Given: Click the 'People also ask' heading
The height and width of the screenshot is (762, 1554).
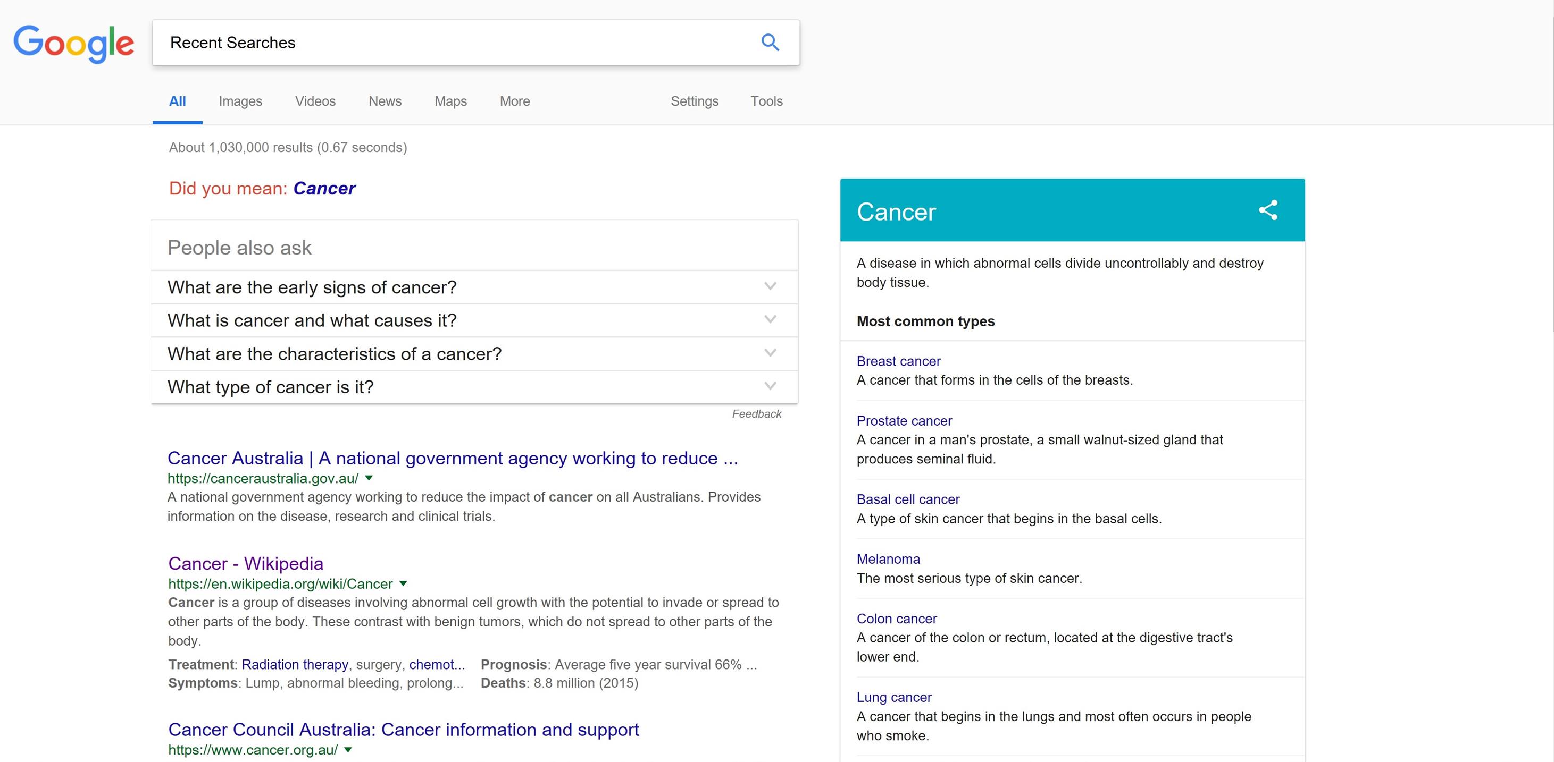Looking at the screenshot, I should click(x=239, y=248).
